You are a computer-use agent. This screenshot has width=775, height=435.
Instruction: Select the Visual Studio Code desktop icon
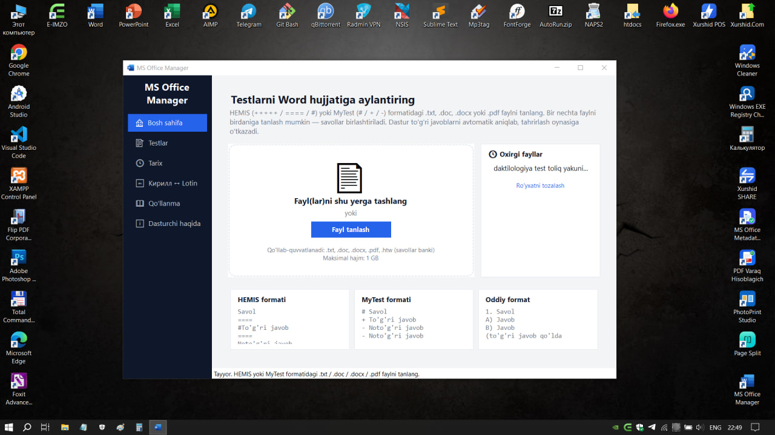tap(19, 143)
